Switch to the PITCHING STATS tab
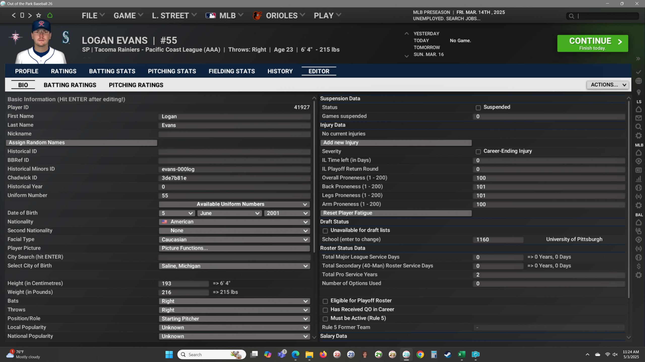The width and height of the screenshot is (645, 362). 172,71
